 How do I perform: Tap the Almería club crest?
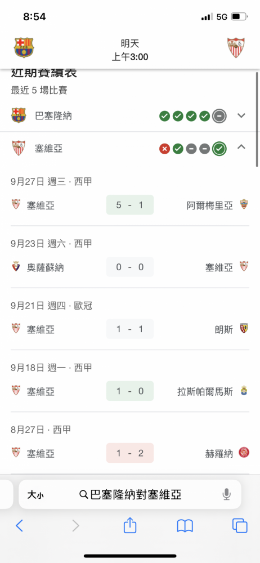point(244,204)
